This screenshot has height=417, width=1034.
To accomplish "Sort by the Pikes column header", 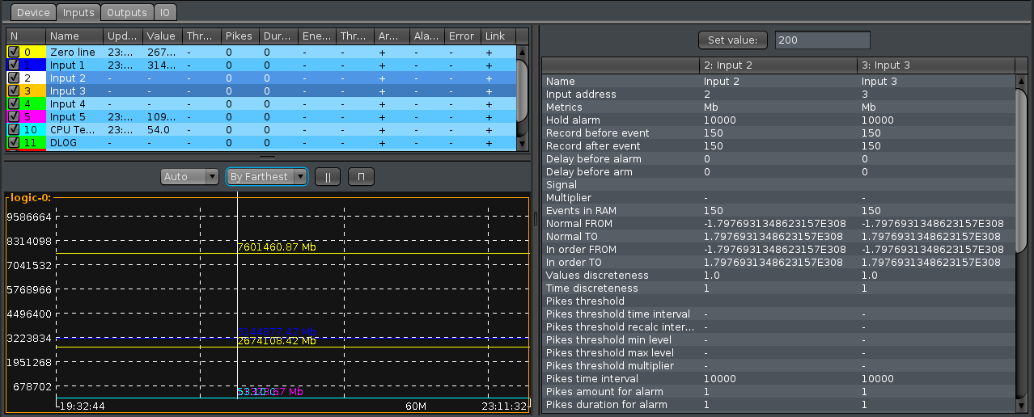I will pos(239,36).
